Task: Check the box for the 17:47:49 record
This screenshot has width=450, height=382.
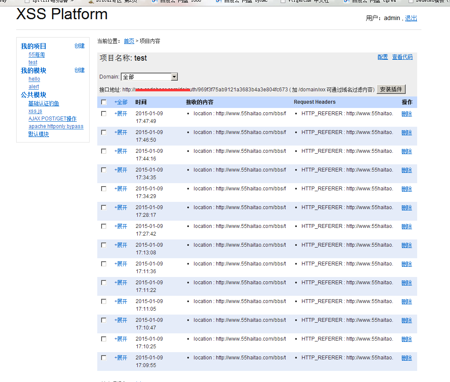Action: tap(104, 114)
